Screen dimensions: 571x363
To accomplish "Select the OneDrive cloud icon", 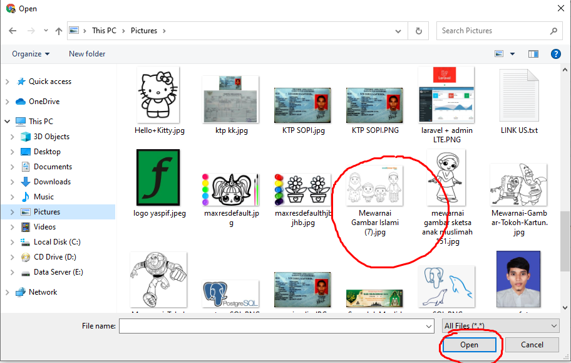I will click(x=21, y=102).
